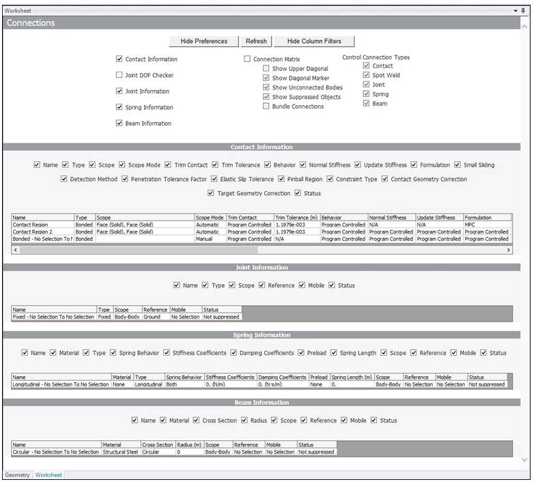The height and width of the screenshot is (484, 534).
Task: Toggle Cross Section filter in Beam Information
Action: click(x=196, y=421)
